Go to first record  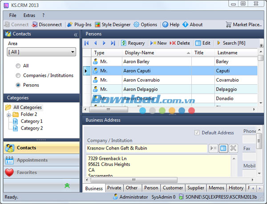86,43
